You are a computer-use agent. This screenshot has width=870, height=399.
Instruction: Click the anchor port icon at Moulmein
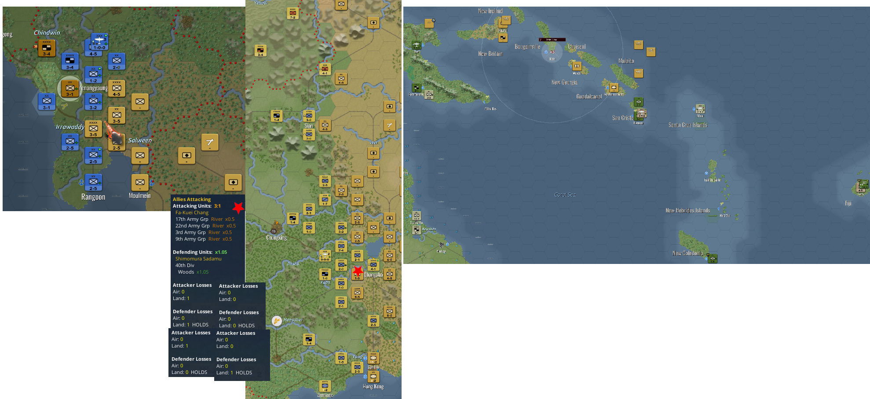coord(151,182)
